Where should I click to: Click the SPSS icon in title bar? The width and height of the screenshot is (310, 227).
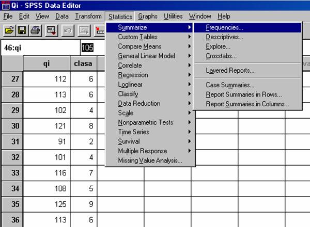tap(5, 5)
